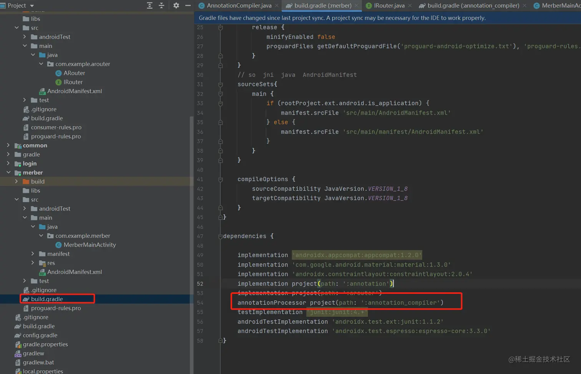Screen dimensions: 581x374
Task: Click the com.example.arouter package icon
Action: 50,64
